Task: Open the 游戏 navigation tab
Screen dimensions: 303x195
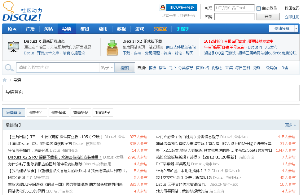Action: pos(139,29)
